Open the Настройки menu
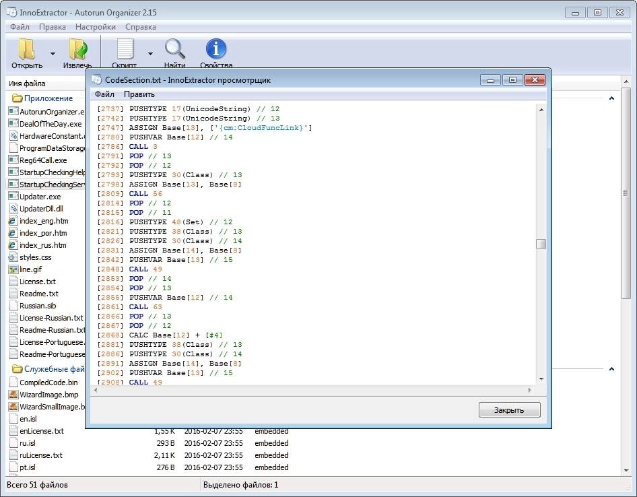Screen dimensions: 637x497 point(96,27)
